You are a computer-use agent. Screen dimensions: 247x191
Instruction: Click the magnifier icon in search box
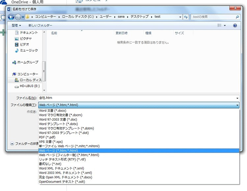coord(237,17)
